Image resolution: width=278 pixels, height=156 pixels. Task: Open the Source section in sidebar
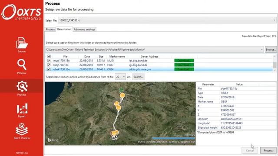[x=22, y=45]
